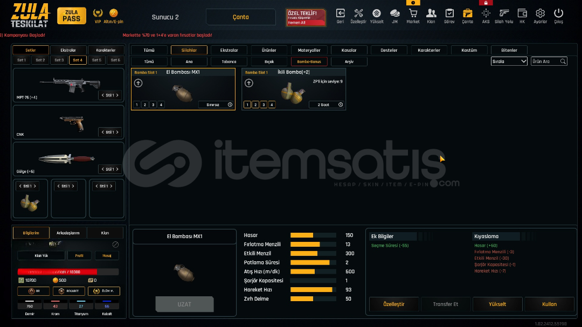
Task: Click the Geri back icon
Action: (340, 13)
